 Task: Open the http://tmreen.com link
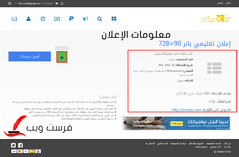coord(186,110)
